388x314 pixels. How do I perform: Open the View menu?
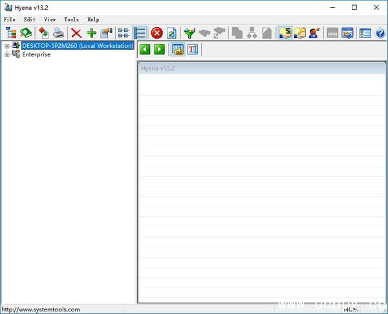point(50,19)
